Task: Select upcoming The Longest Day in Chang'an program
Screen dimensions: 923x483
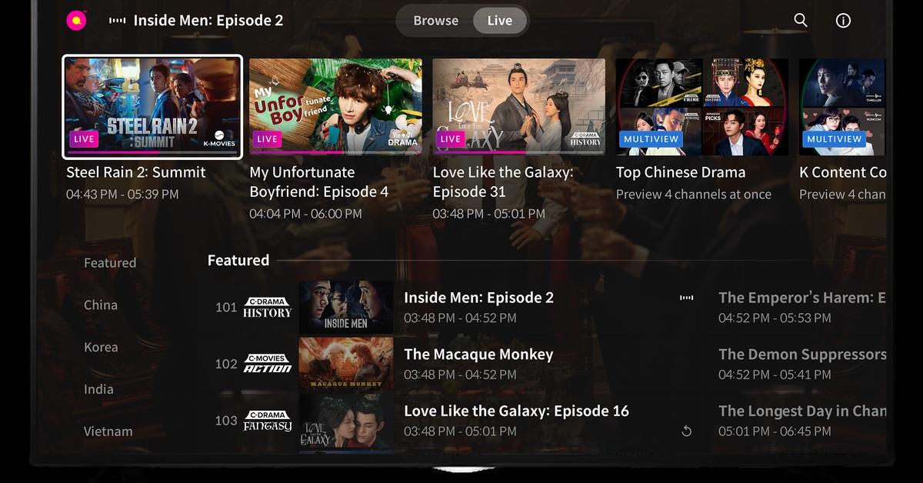Action: 802,421
